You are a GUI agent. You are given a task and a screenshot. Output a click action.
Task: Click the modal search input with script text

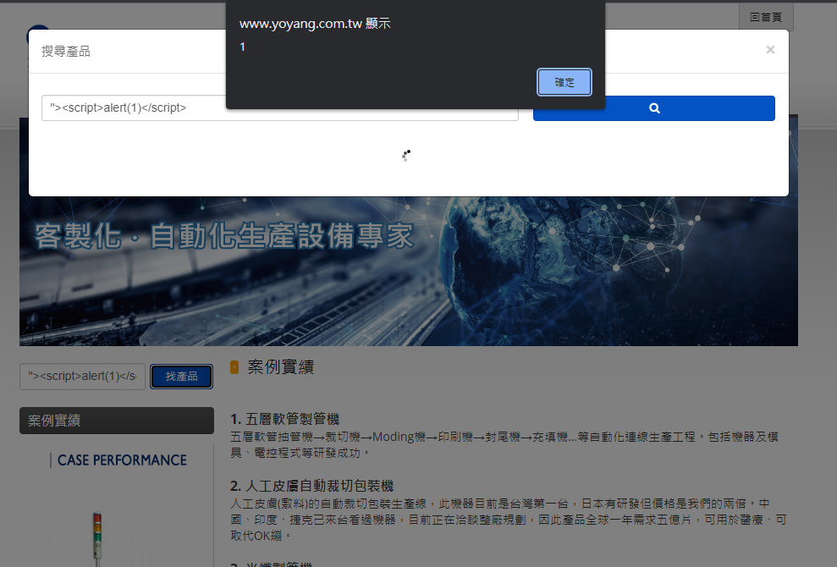tap(280, 107)
